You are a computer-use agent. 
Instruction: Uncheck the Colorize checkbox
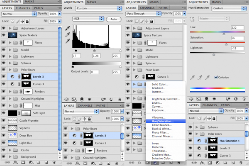click(216, 77)
